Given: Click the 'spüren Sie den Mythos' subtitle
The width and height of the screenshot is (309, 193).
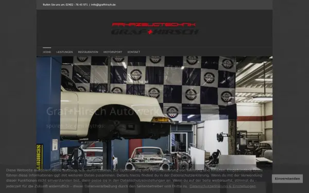Looking at the screenshot, I should point(76,126).
